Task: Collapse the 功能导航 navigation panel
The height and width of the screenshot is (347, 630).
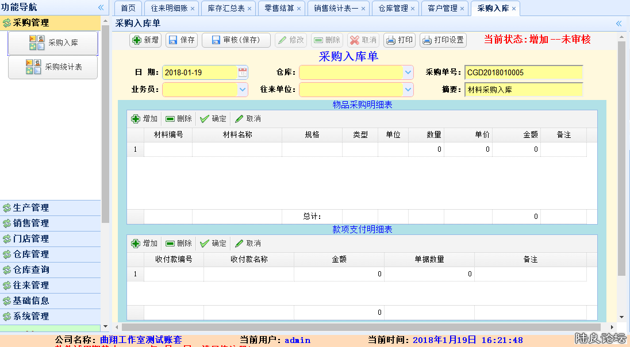Action: [x=101, y=7]
